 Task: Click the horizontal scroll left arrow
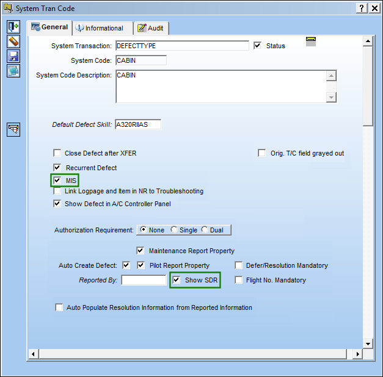(x=33, y=354)
